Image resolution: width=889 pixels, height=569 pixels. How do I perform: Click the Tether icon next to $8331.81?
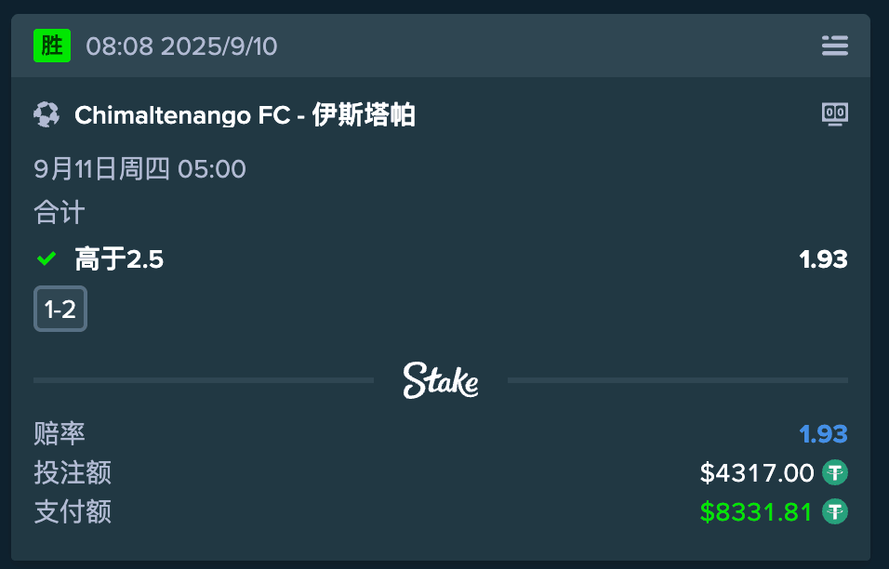pos(835,511)
